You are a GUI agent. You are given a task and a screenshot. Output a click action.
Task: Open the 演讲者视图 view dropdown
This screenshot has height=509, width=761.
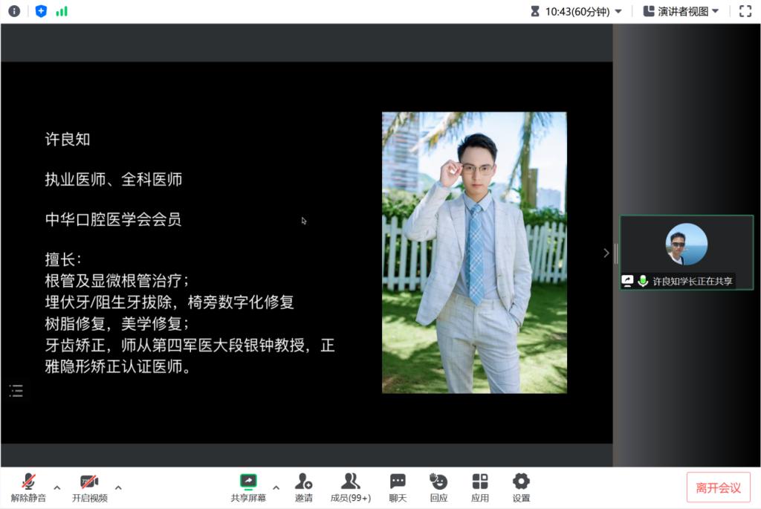(681, 11)
